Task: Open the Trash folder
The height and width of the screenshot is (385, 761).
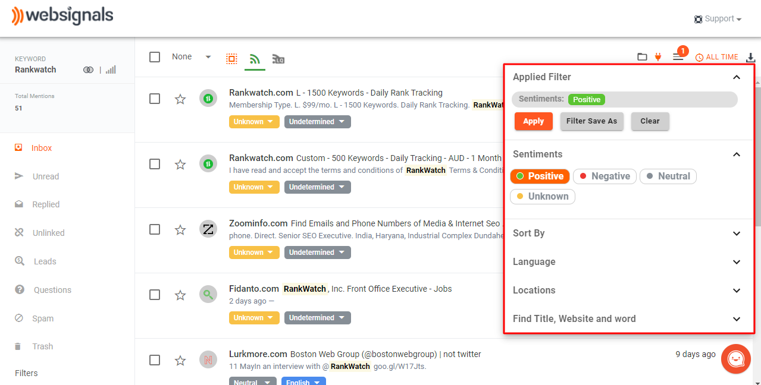Action: tap(43, 346)
